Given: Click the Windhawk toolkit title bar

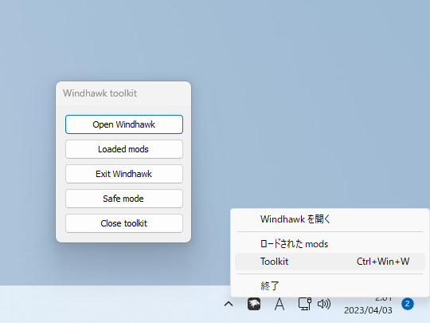Looking at the screenshot, I should 123,93.
